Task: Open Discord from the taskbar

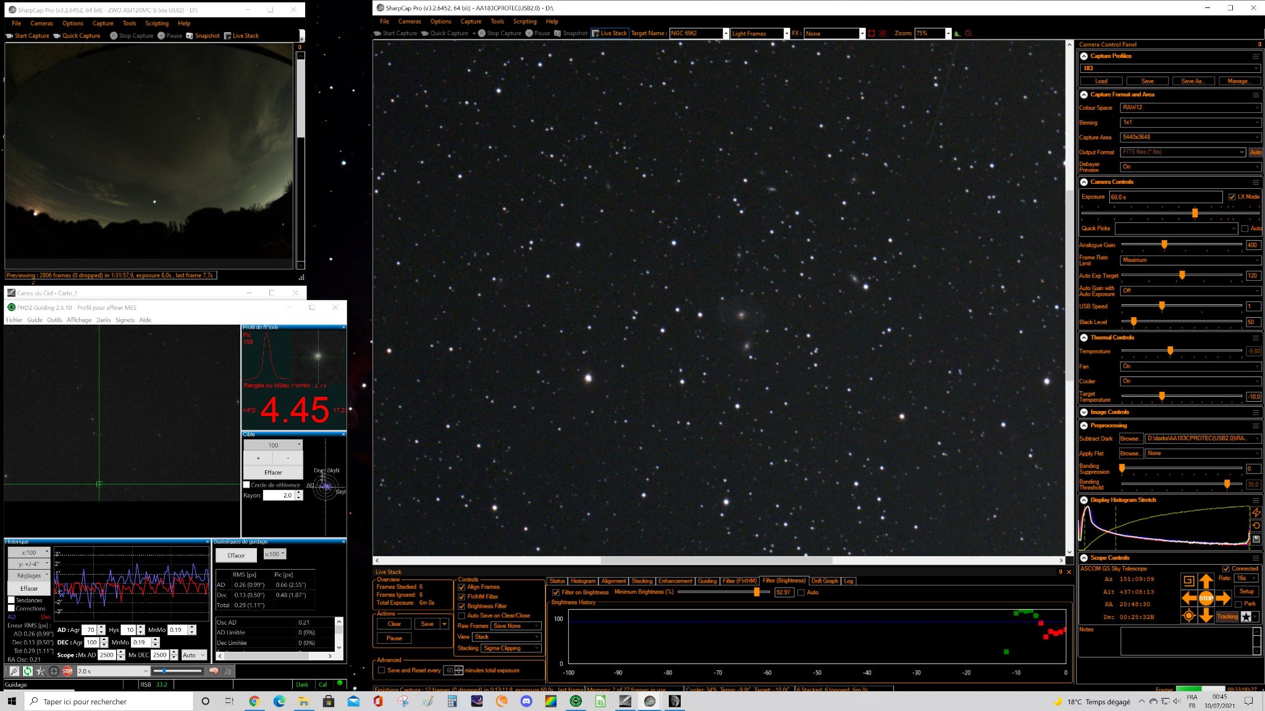Action: 526,701
